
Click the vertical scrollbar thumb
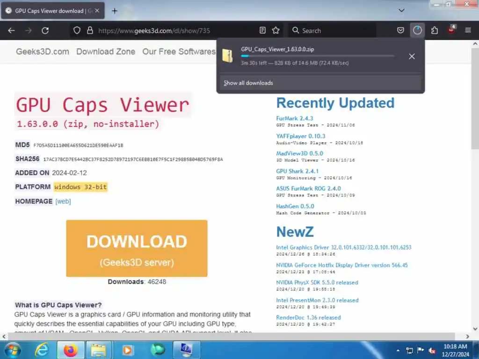click(x=475, y=98)
